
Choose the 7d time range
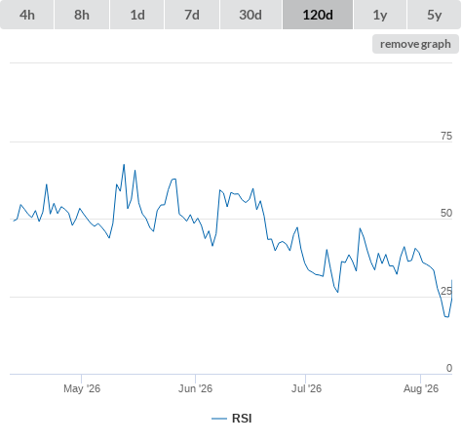[192, 15]
